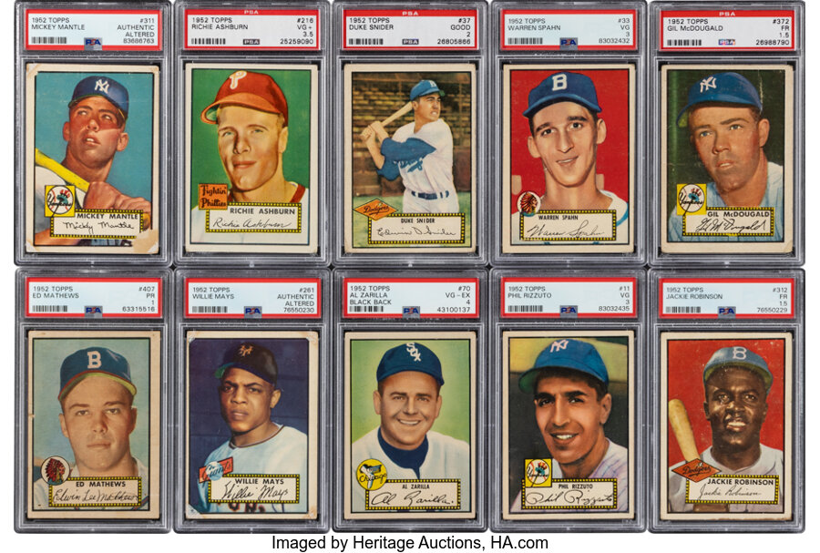Viewport: 820px width, 553px height.
Task: Click the Mickey Mantle signature name box
Action: (97, 224)
